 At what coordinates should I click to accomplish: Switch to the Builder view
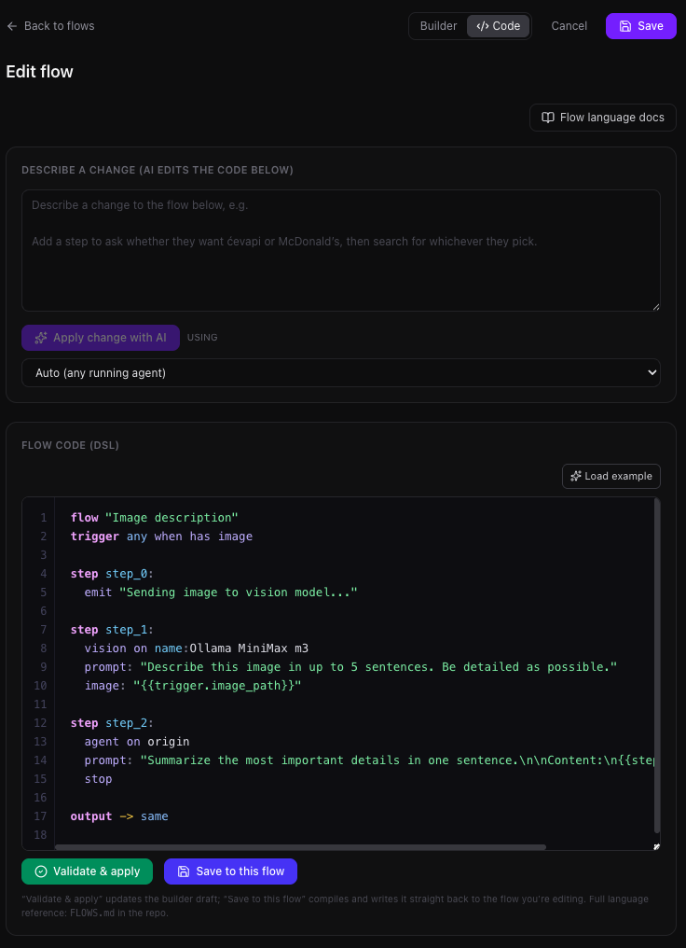click(438, 26)
